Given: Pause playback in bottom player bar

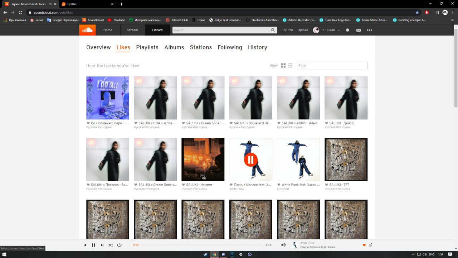Looking at the screenshot, I should pyautogui.click(x=93, y=245).
